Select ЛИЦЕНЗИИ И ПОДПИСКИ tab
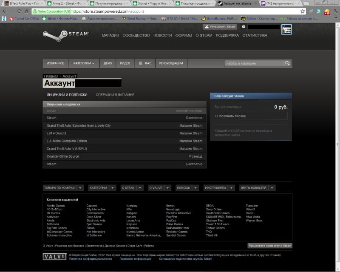340x272 pixels. (x=67, y=95)
